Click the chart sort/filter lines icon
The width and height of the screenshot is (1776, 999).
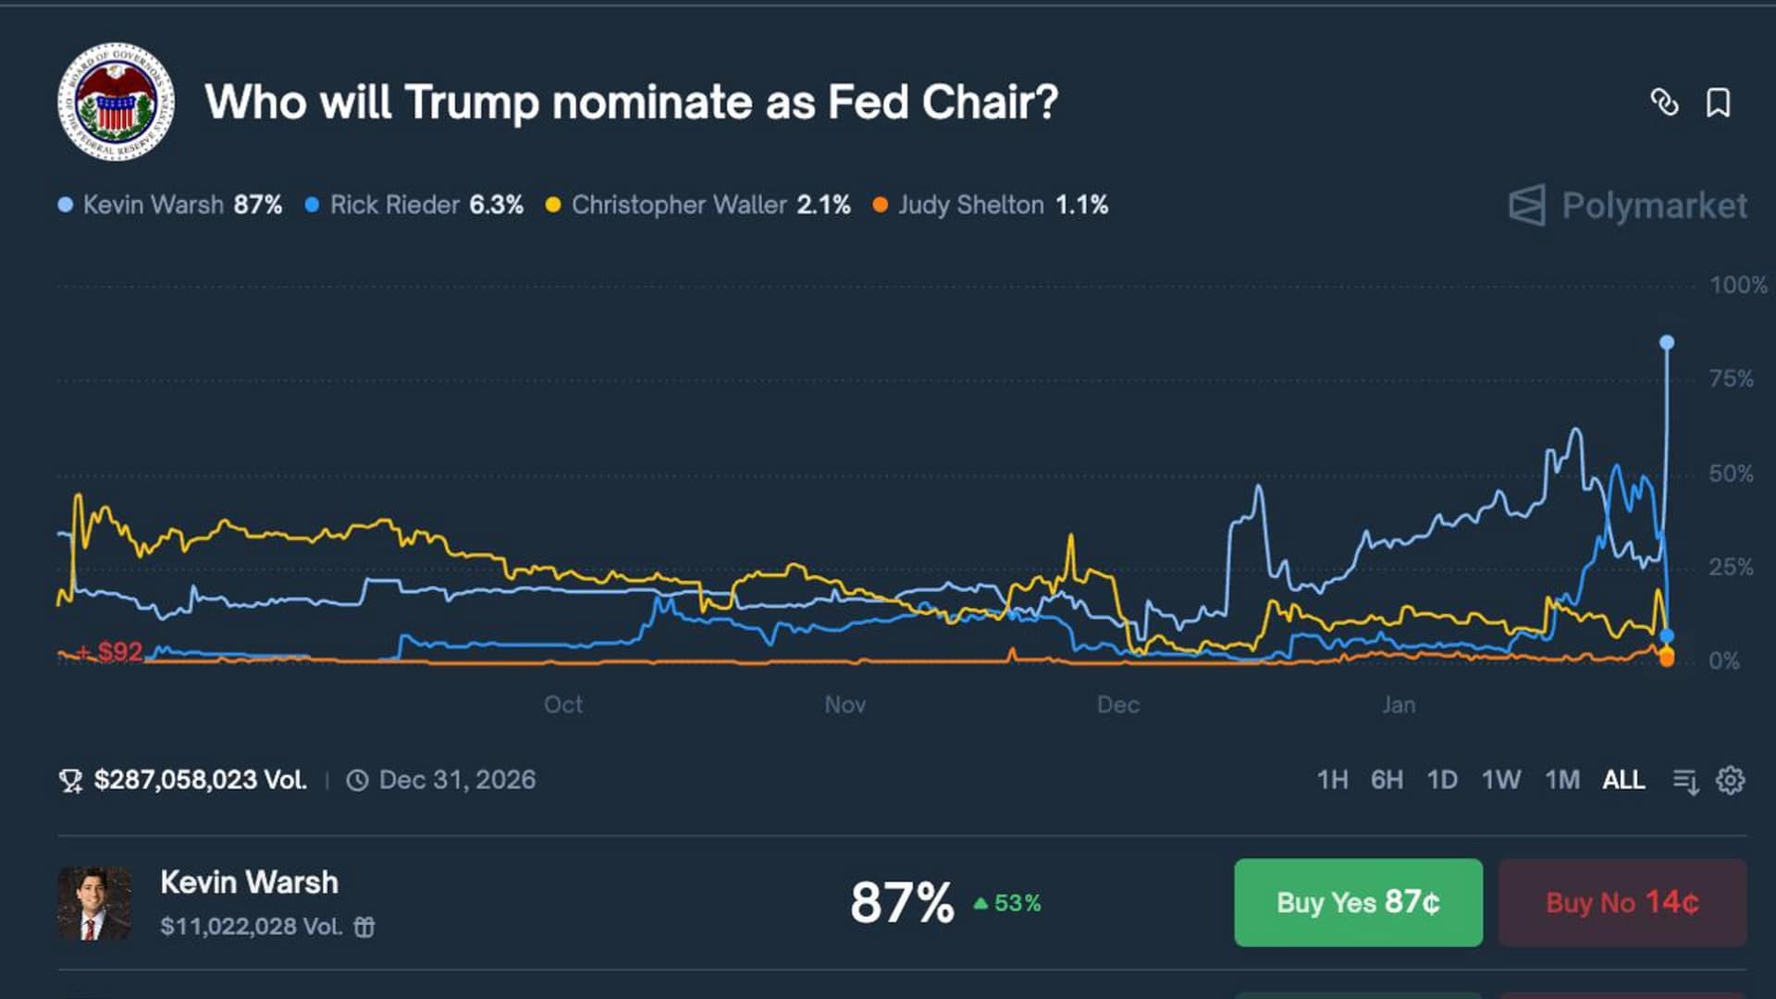[x=1685, y=781]
